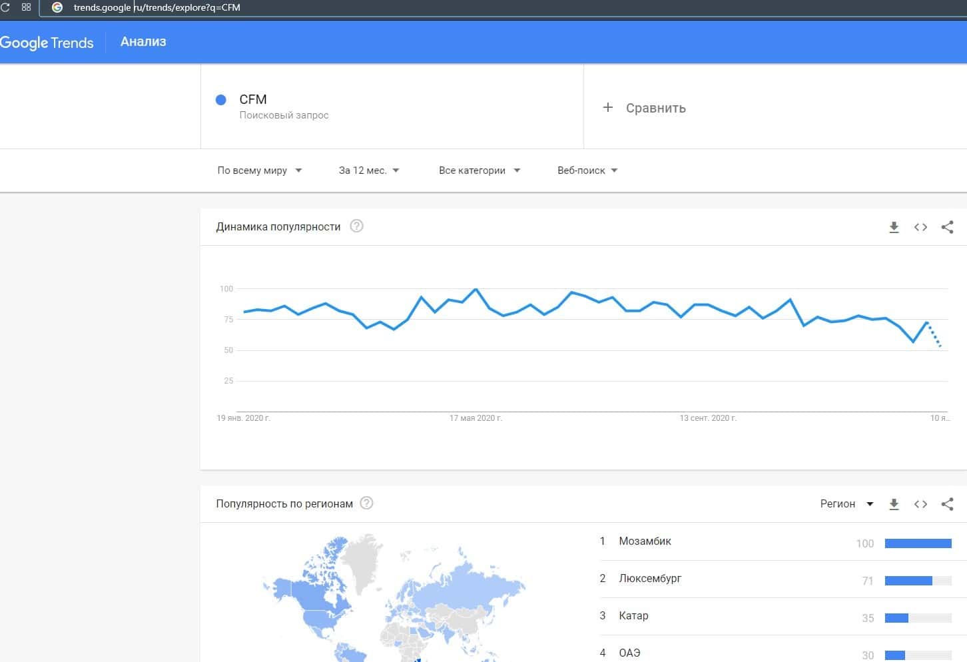The image size is (967, 662).
Task: Click the Google Trends logo
Action: (x=47, y=43)
